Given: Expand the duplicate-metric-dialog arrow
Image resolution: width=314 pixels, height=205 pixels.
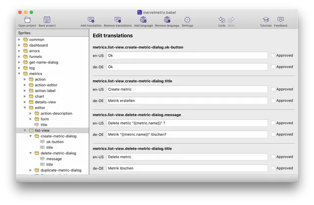Looking at the screenshot, I should point(30,170).
